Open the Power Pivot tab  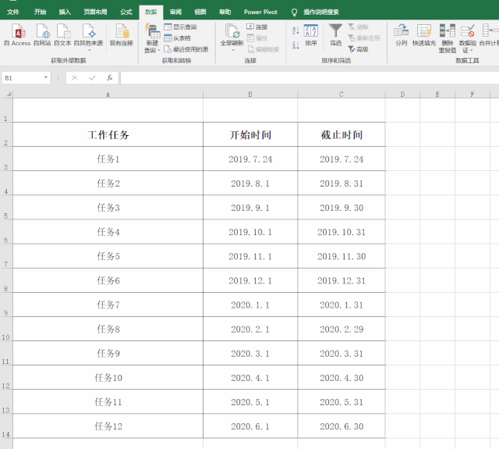pos(260,12)
